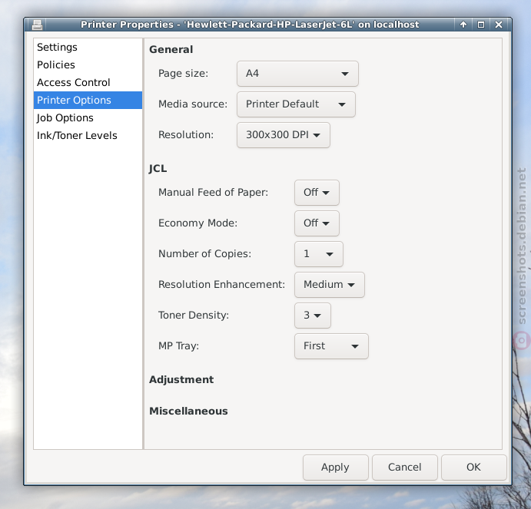Change Resolution Enhancement from Medium
The height and width of the screenshot is (509, 531).
330,285
